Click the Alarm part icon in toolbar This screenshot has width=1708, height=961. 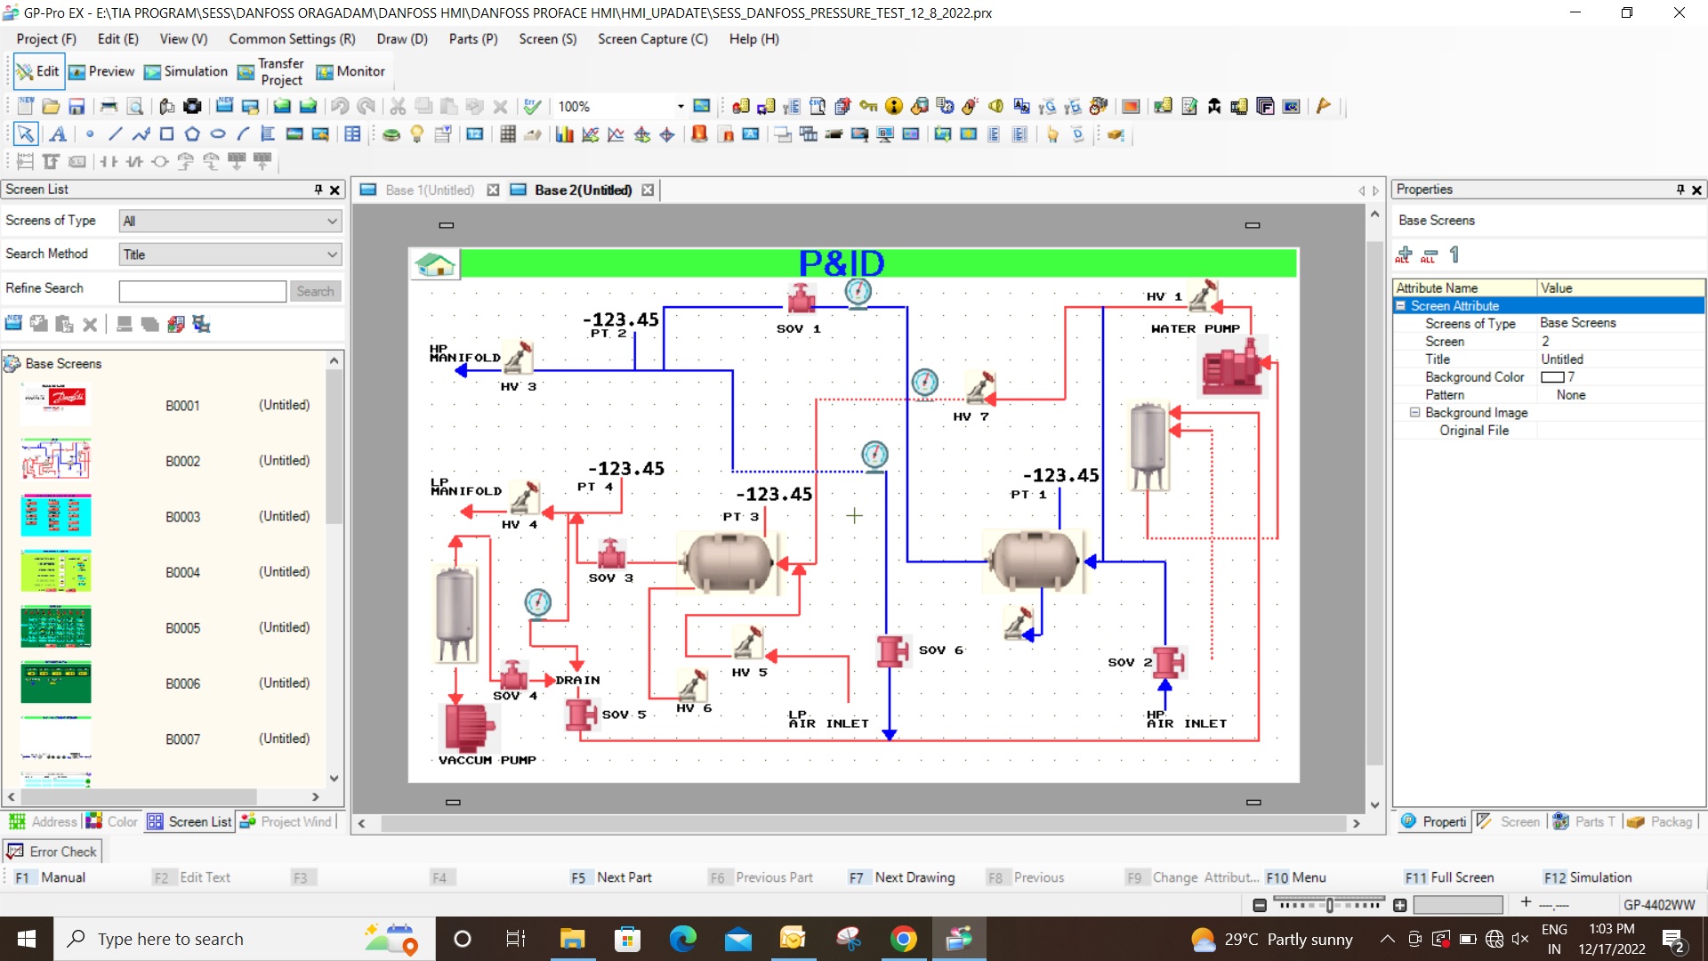pyautogui.click(x=699, y=134)
